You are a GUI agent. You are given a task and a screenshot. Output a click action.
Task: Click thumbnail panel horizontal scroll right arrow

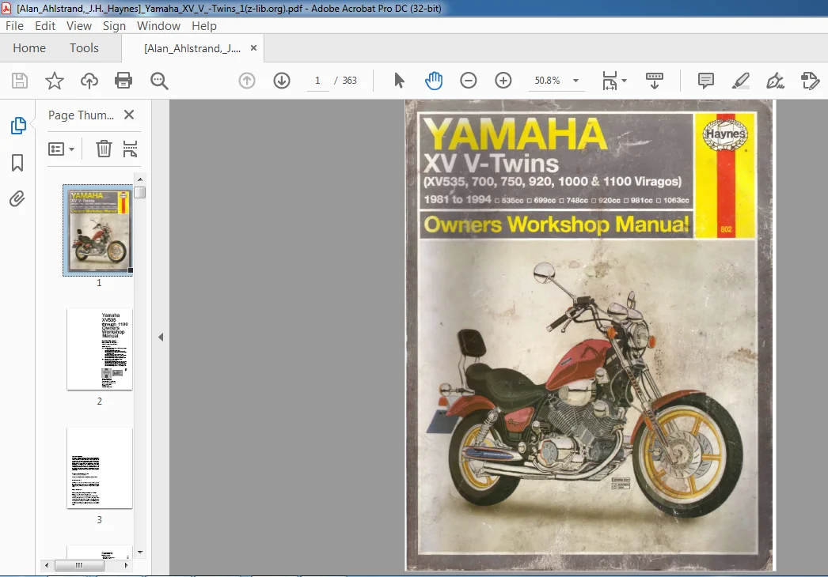[126, 565]
